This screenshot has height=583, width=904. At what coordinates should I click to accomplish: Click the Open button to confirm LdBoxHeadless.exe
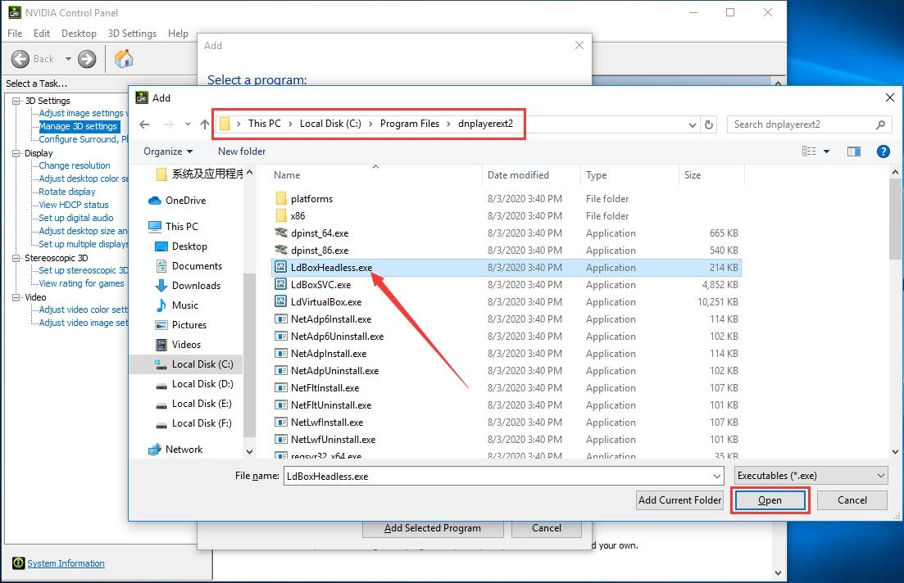769,499
